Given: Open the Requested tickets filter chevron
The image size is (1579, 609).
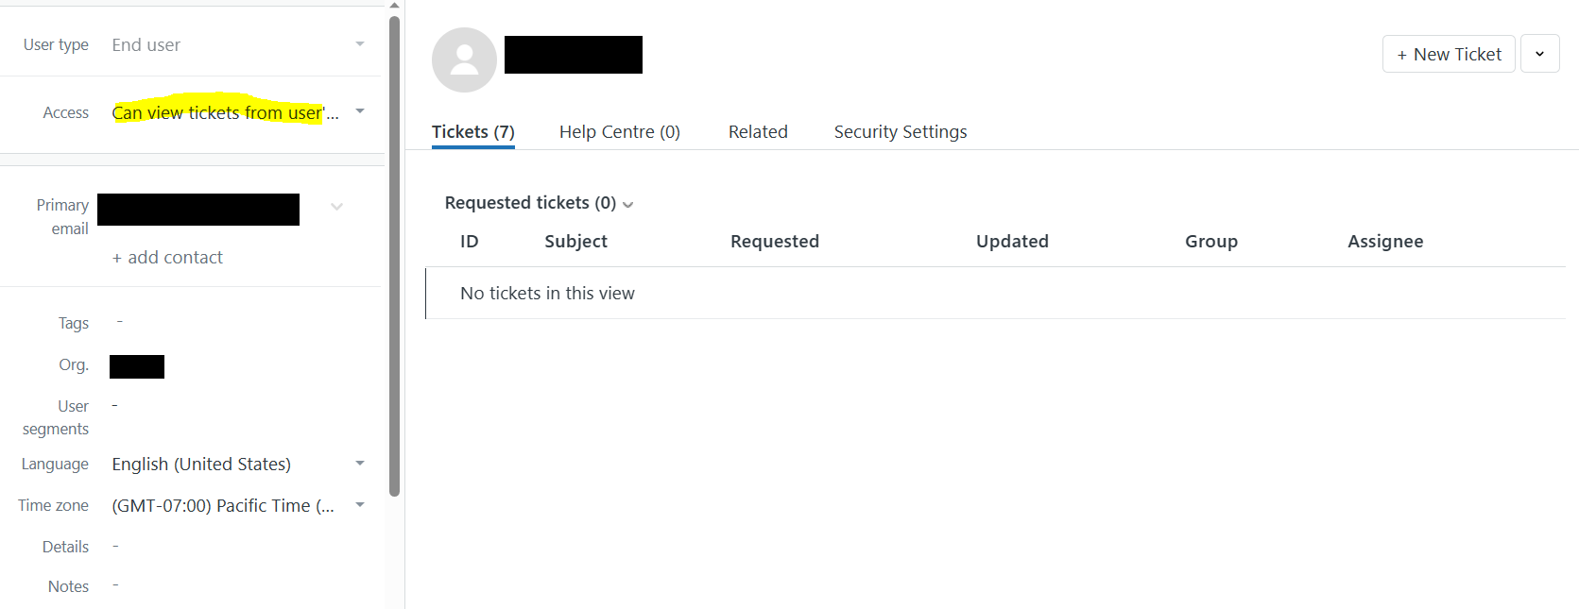Looking at the screenshot, I should (x=627, y=203).
